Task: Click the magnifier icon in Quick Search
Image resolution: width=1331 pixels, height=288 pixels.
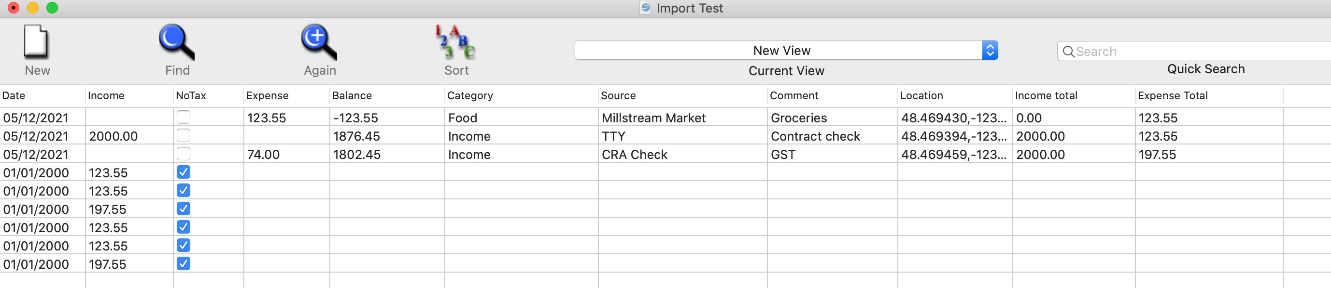Action: pos(1069,52)
